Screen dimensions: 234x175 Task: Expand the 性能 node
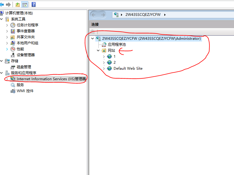click(7, 49)
